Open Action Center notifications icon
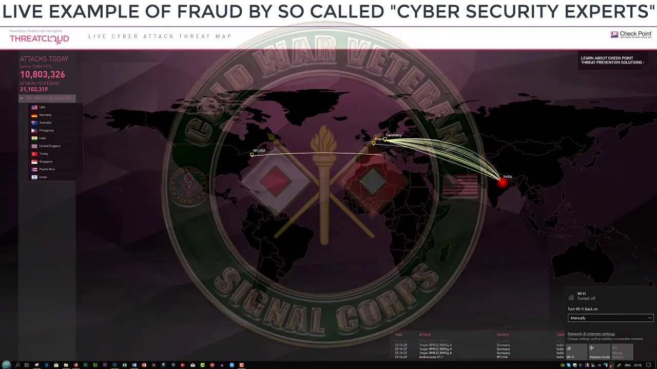Viewport: 657px width, 369px height. [x=648, y=365]
